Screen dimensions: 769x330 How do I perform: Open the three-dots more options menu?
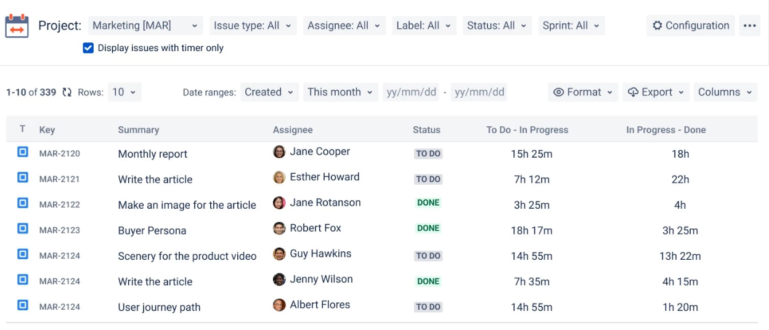coord(750,26)
